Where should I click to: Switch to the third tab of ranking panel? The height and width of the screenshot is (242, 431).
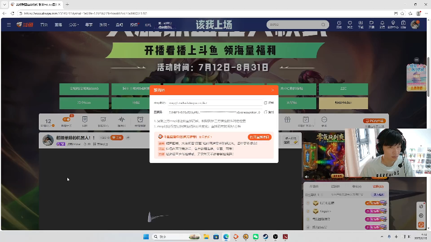coord(357,186)
